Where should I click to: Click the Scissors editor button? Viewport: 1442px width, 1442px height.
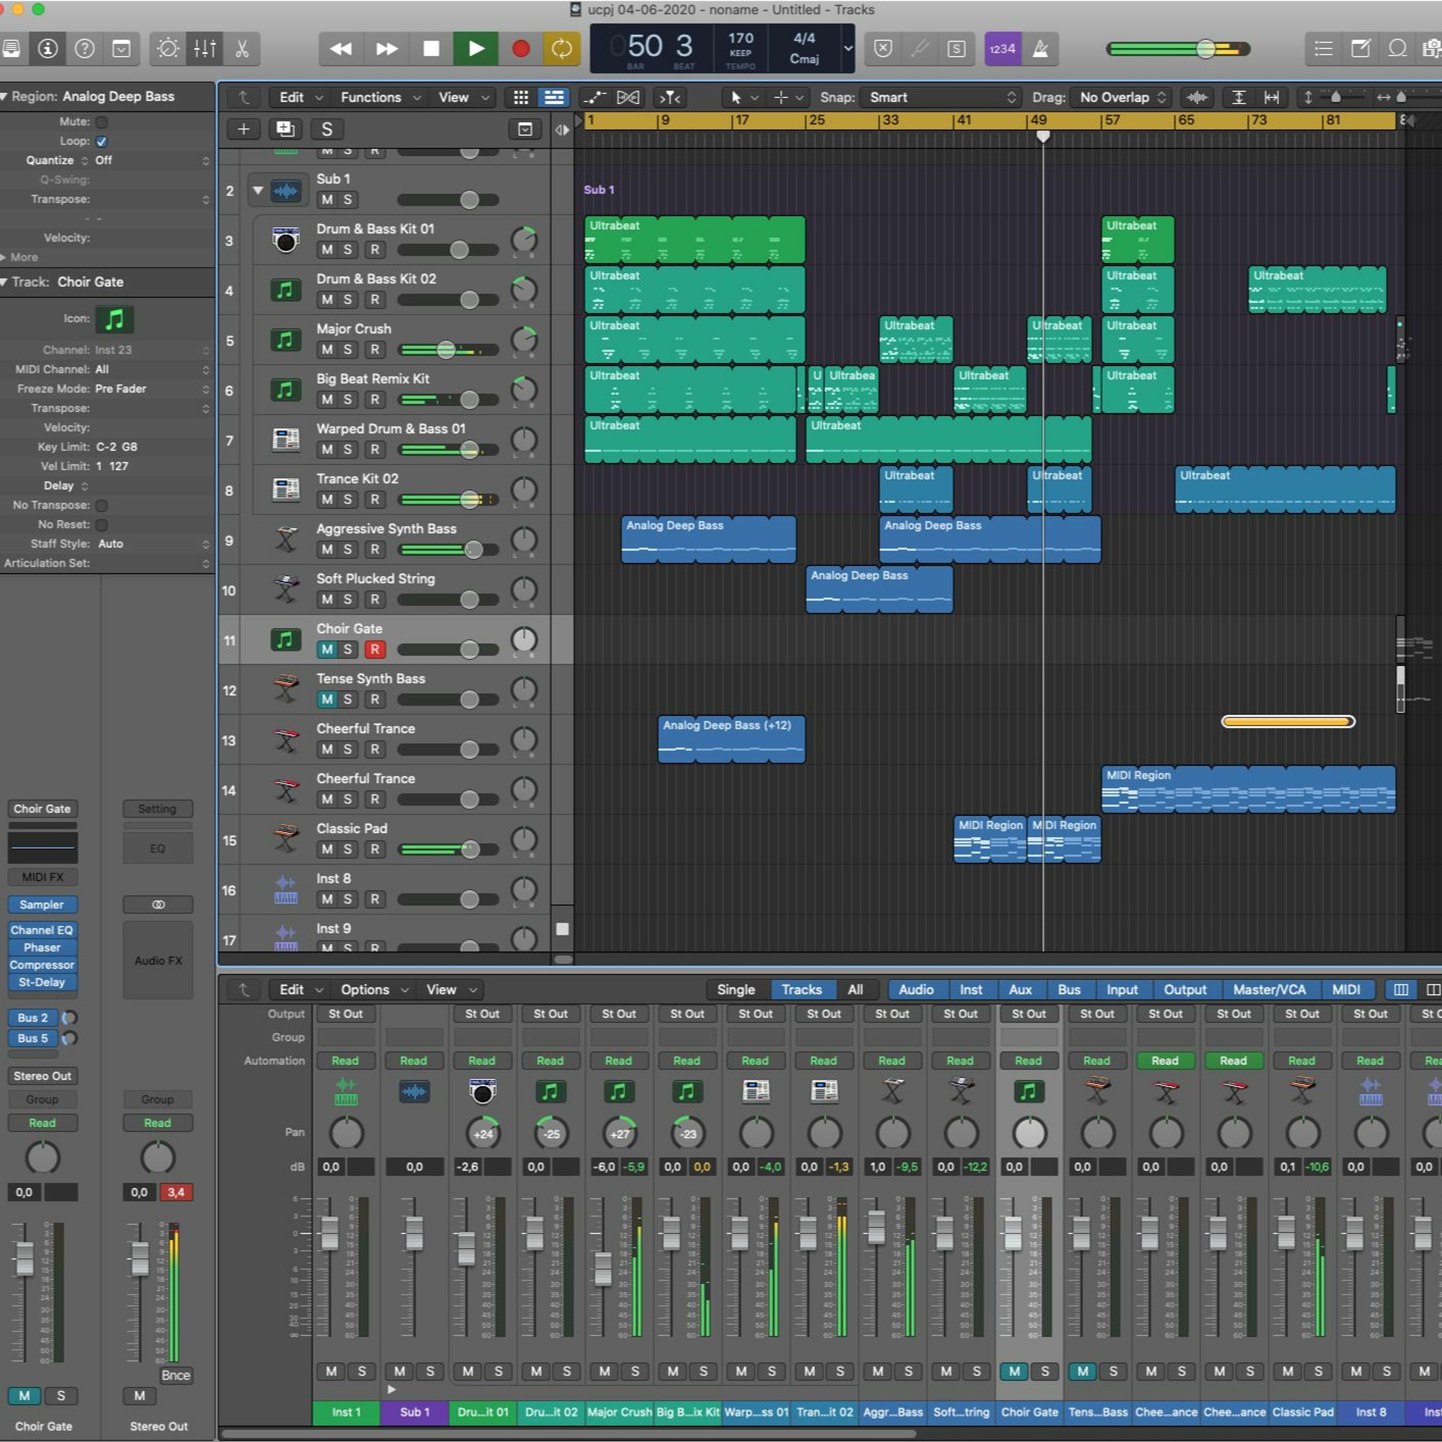click(x=242, y=49)
